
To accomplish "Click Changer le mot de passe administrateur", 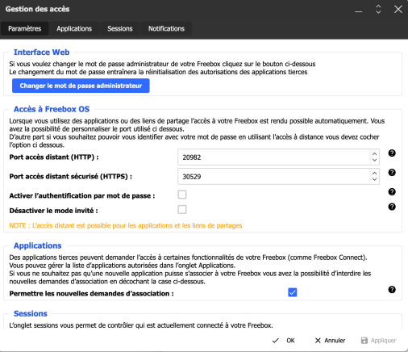I will pyautogui.click(x=81, y=86).
